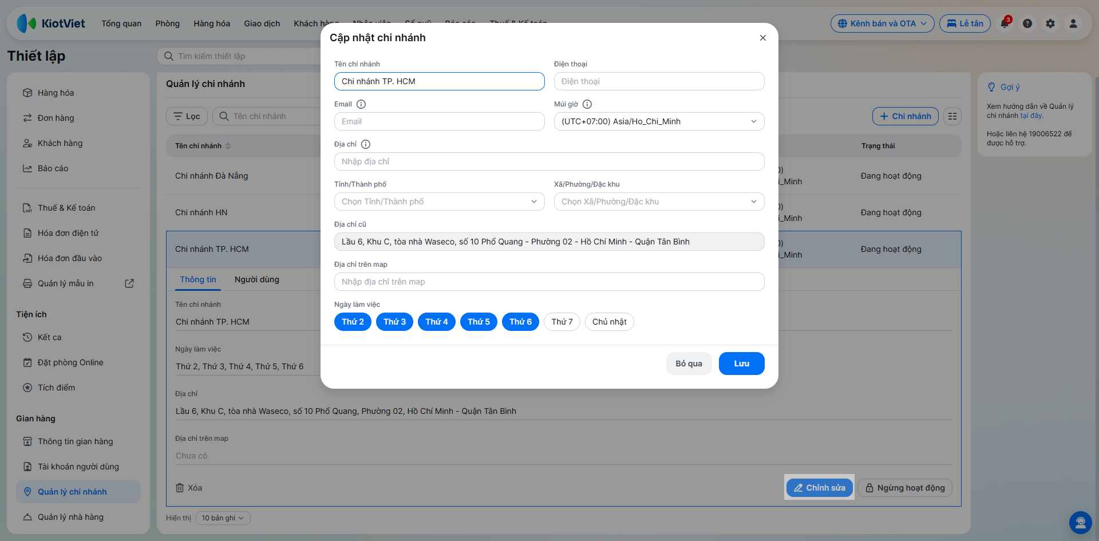Enable working day Thứ 7

tap(562, 322)
